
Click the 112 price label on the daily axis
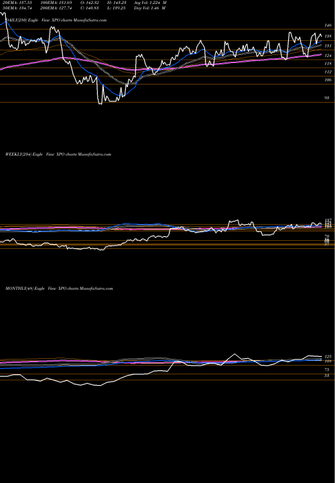(x=328, y=72)
